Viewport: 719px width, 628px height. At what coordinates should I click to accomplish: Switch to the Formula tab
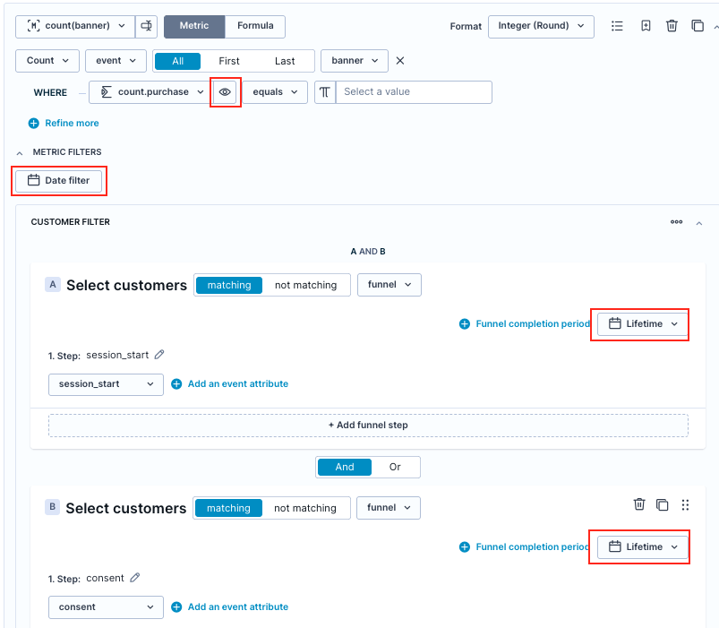(x=255, y=26)
